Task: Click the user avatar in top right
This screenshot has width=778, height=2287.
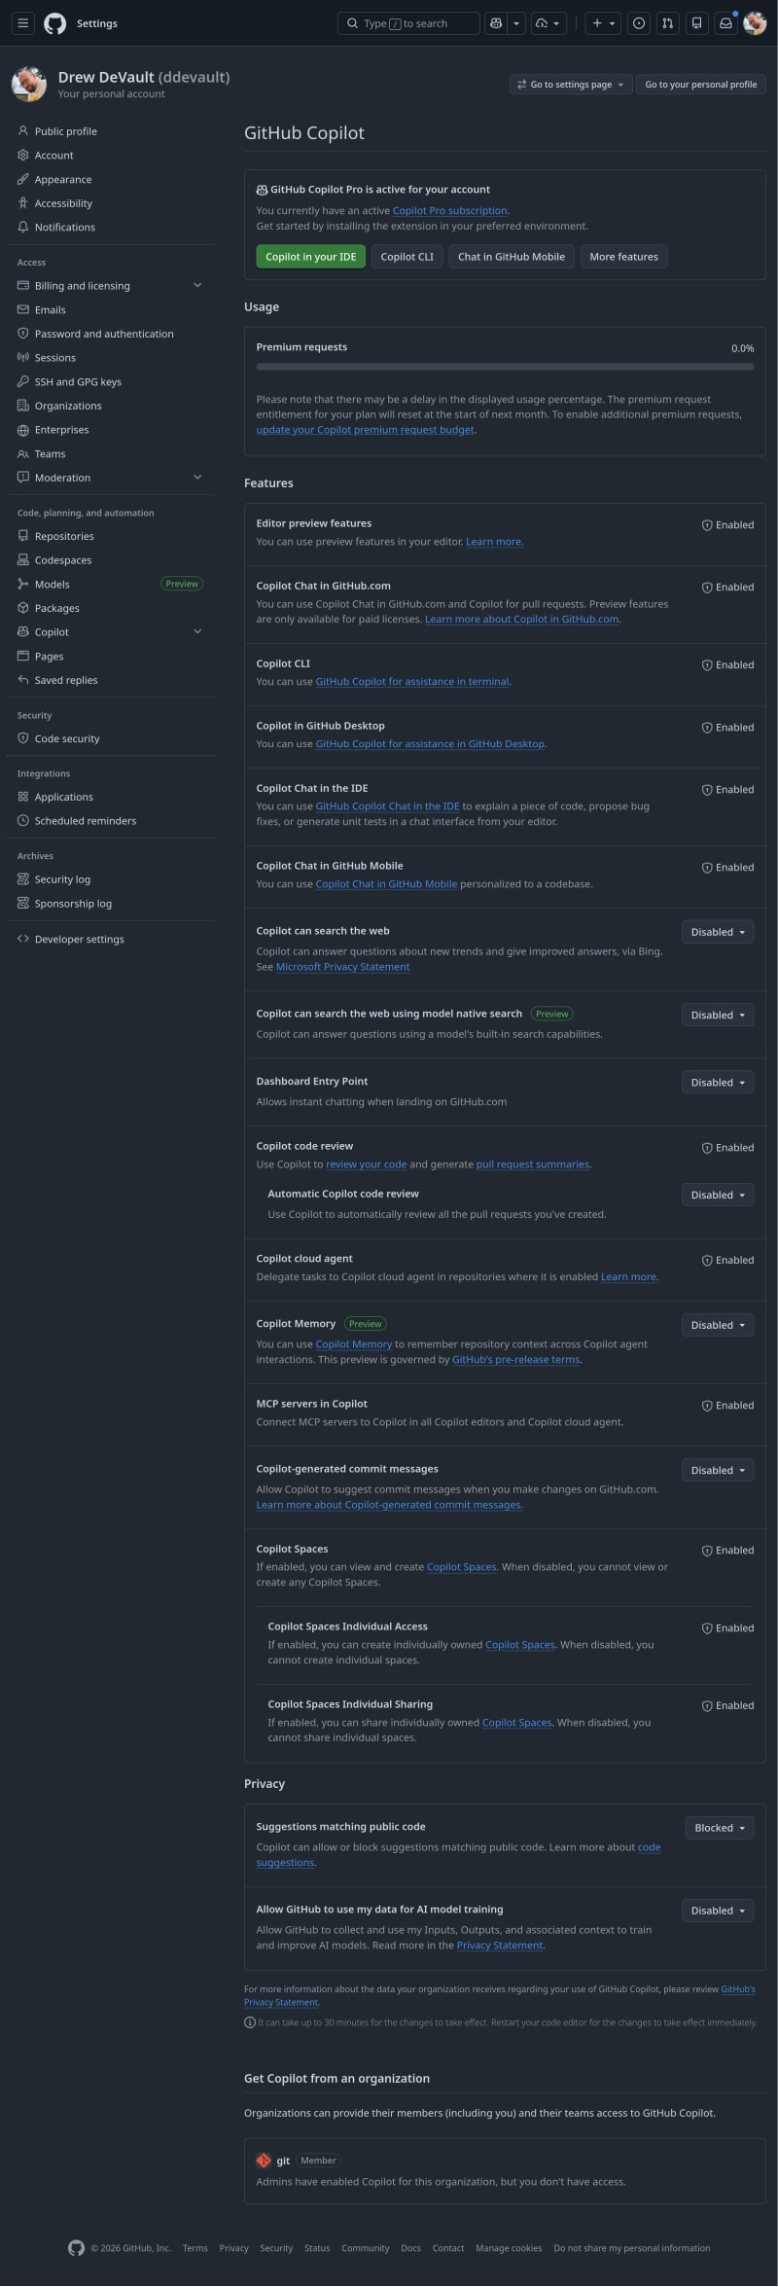Action: 755,23
